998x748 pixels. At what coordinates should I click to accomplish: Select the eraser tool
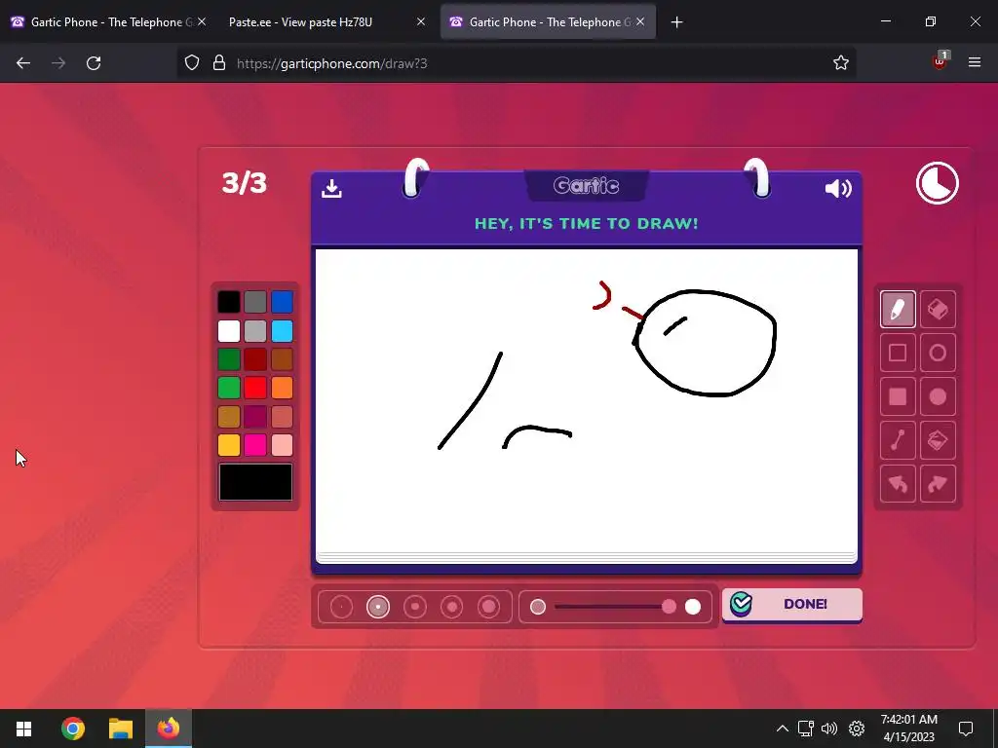(938, 310)
